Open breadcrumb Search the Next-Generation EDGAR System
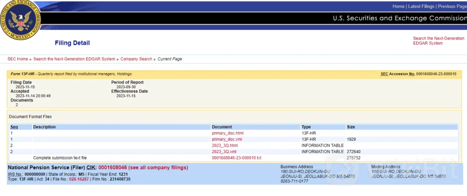Viewport: 467px width, 196px height. point(74,59)
